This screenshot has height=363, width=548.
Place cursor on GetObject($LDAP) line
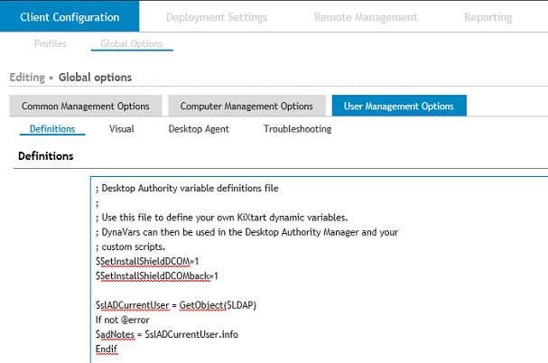coord(176,305)
